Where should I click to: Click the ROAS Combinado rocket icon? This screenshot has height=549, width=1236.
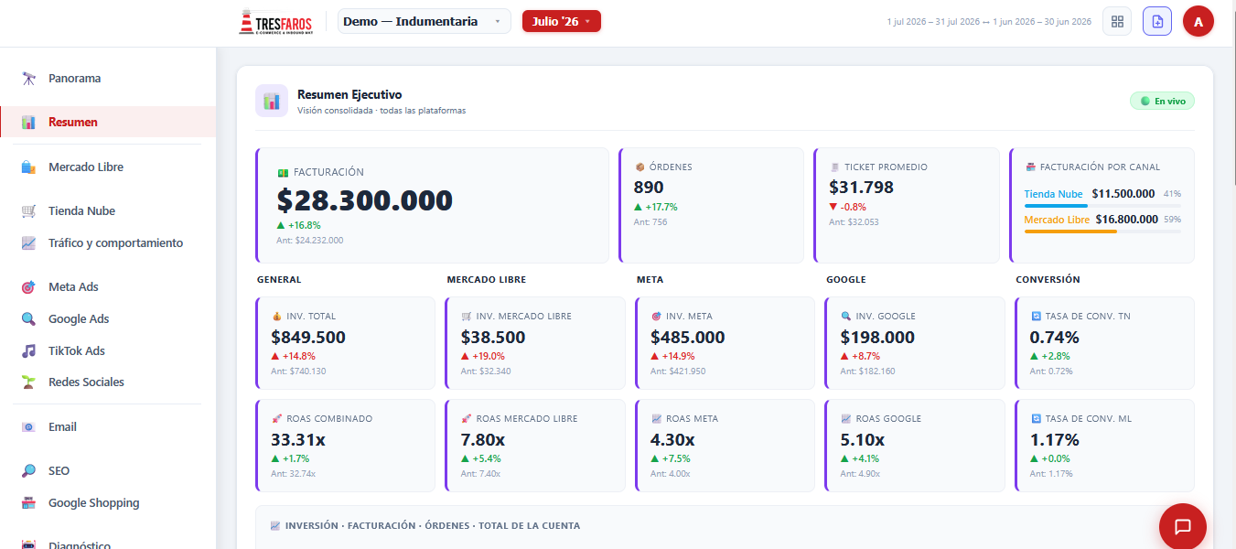point(276,419)
